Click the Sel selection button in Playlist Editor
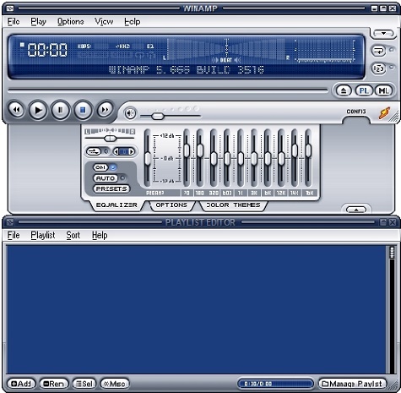The height and width of the screenshot is (393, 401). pos(84,384)
